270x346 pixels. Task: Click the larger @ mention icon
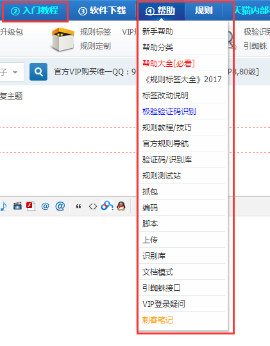point(60,206)
